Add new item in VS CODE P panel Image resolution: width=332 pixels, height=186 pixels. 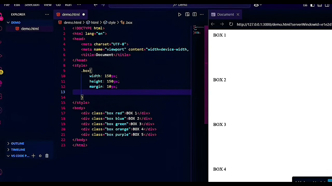coord(33,156)
